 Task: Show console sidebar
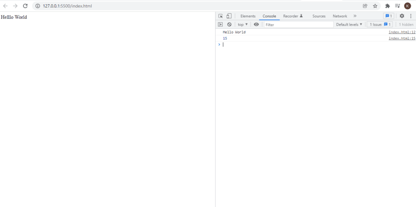coord(220,25)
